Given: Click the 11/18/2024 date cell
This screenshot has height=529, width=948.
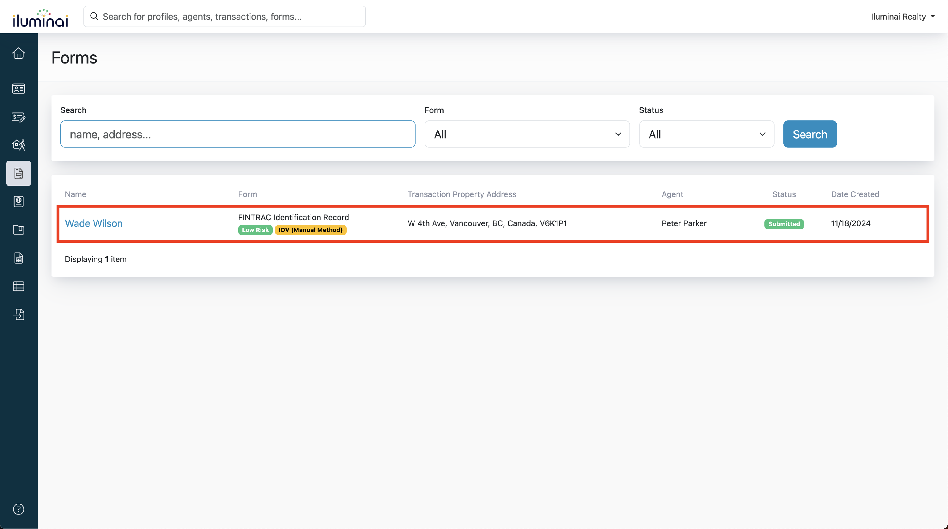Looking at the screenshot, I should click(x=850, y=223).
